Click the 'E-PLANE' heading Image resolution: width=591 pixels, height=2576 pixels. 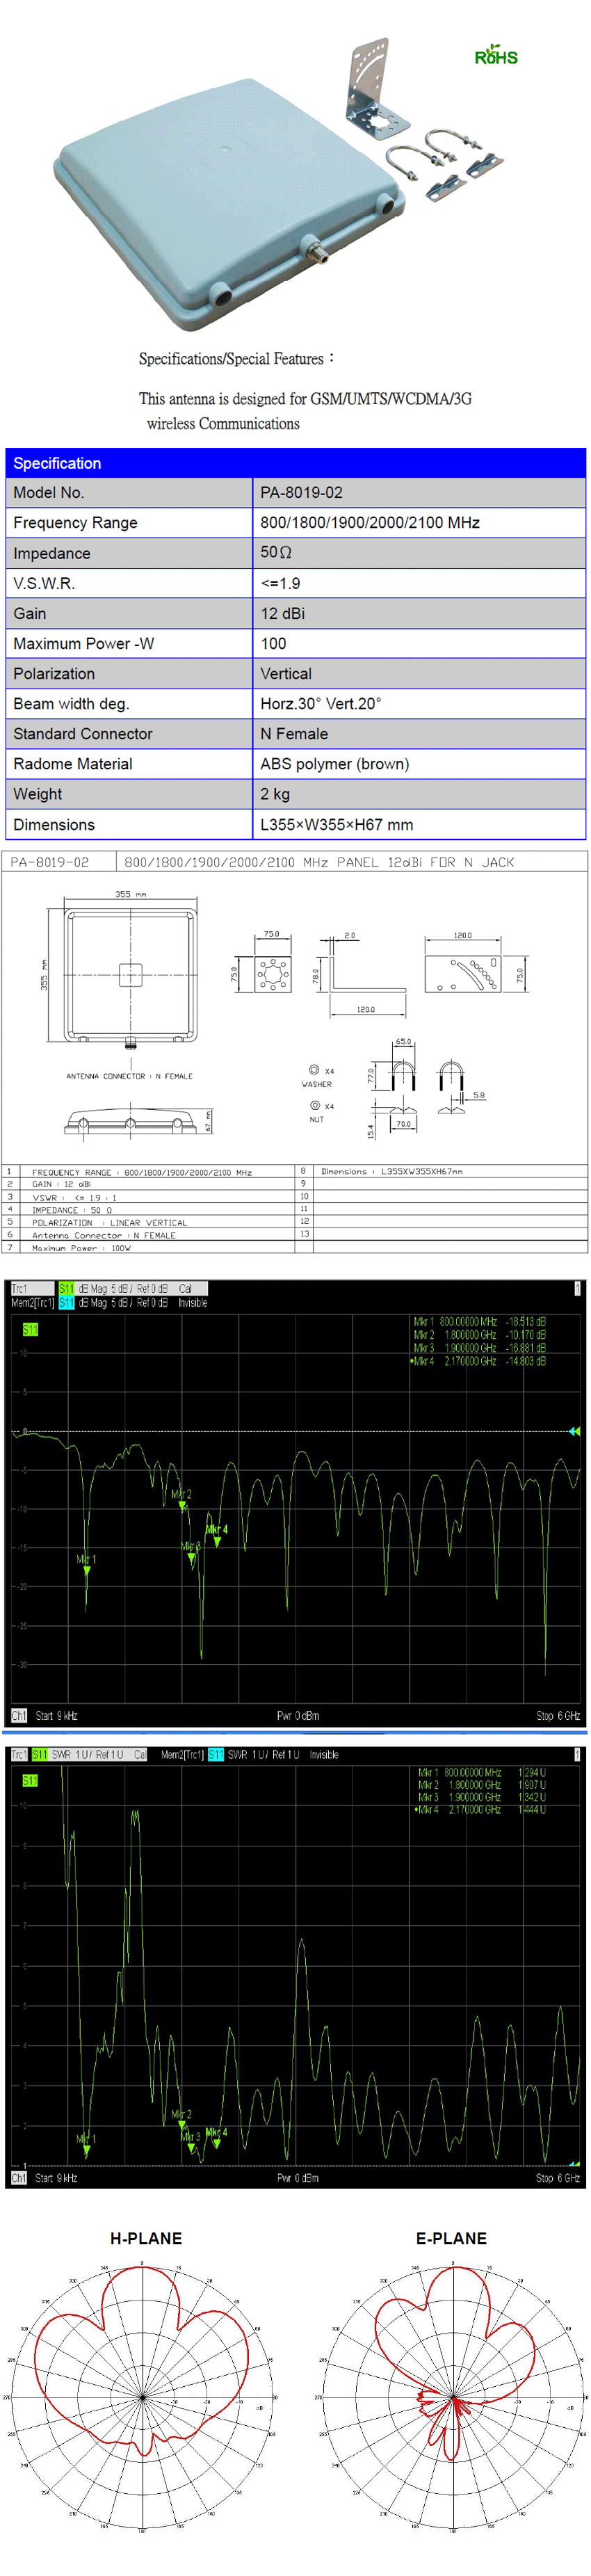pos(451,2238)
